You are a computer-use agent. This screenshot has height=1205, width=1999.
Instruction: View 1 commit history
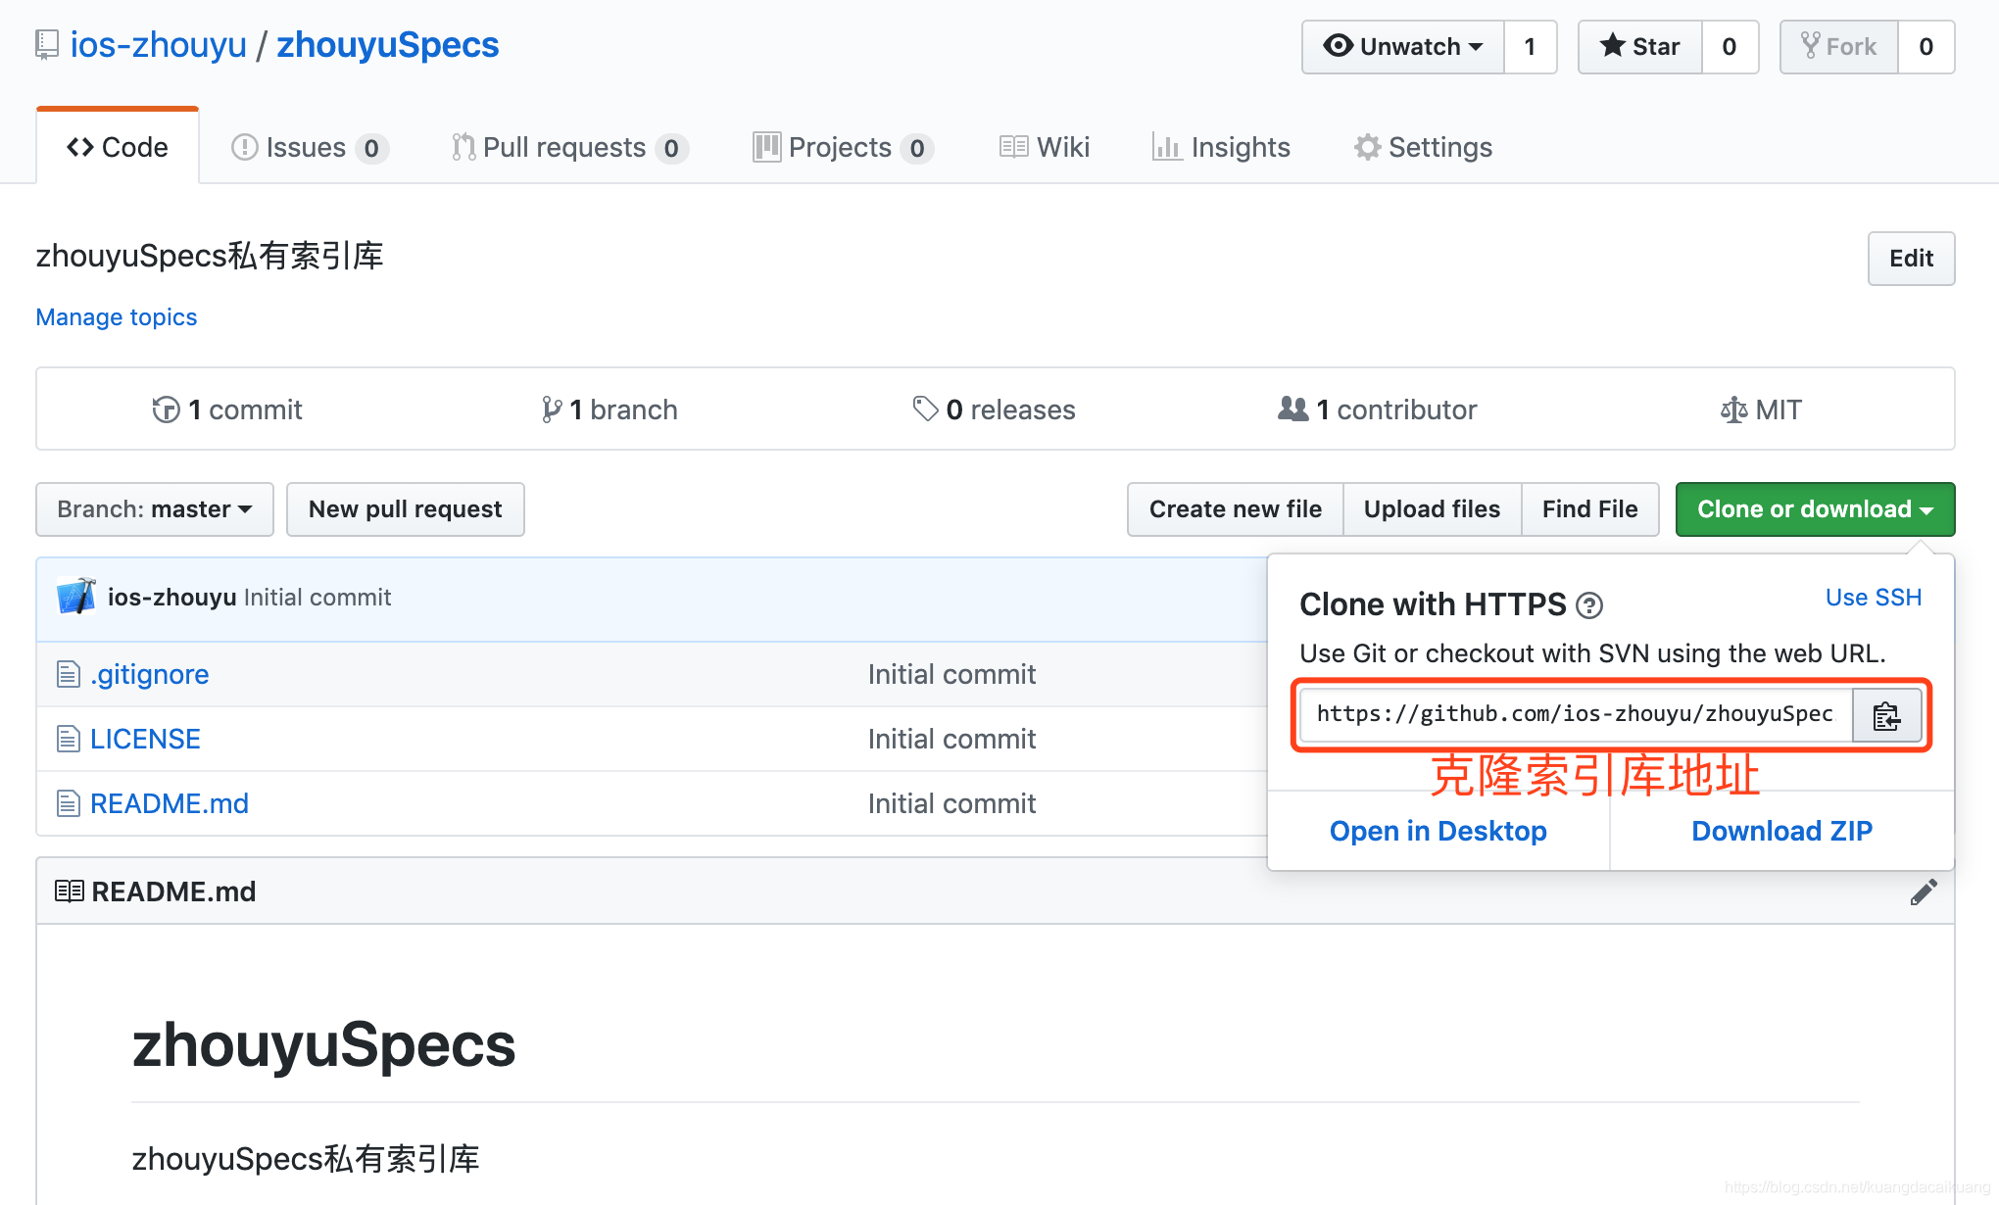click(227, 410)
